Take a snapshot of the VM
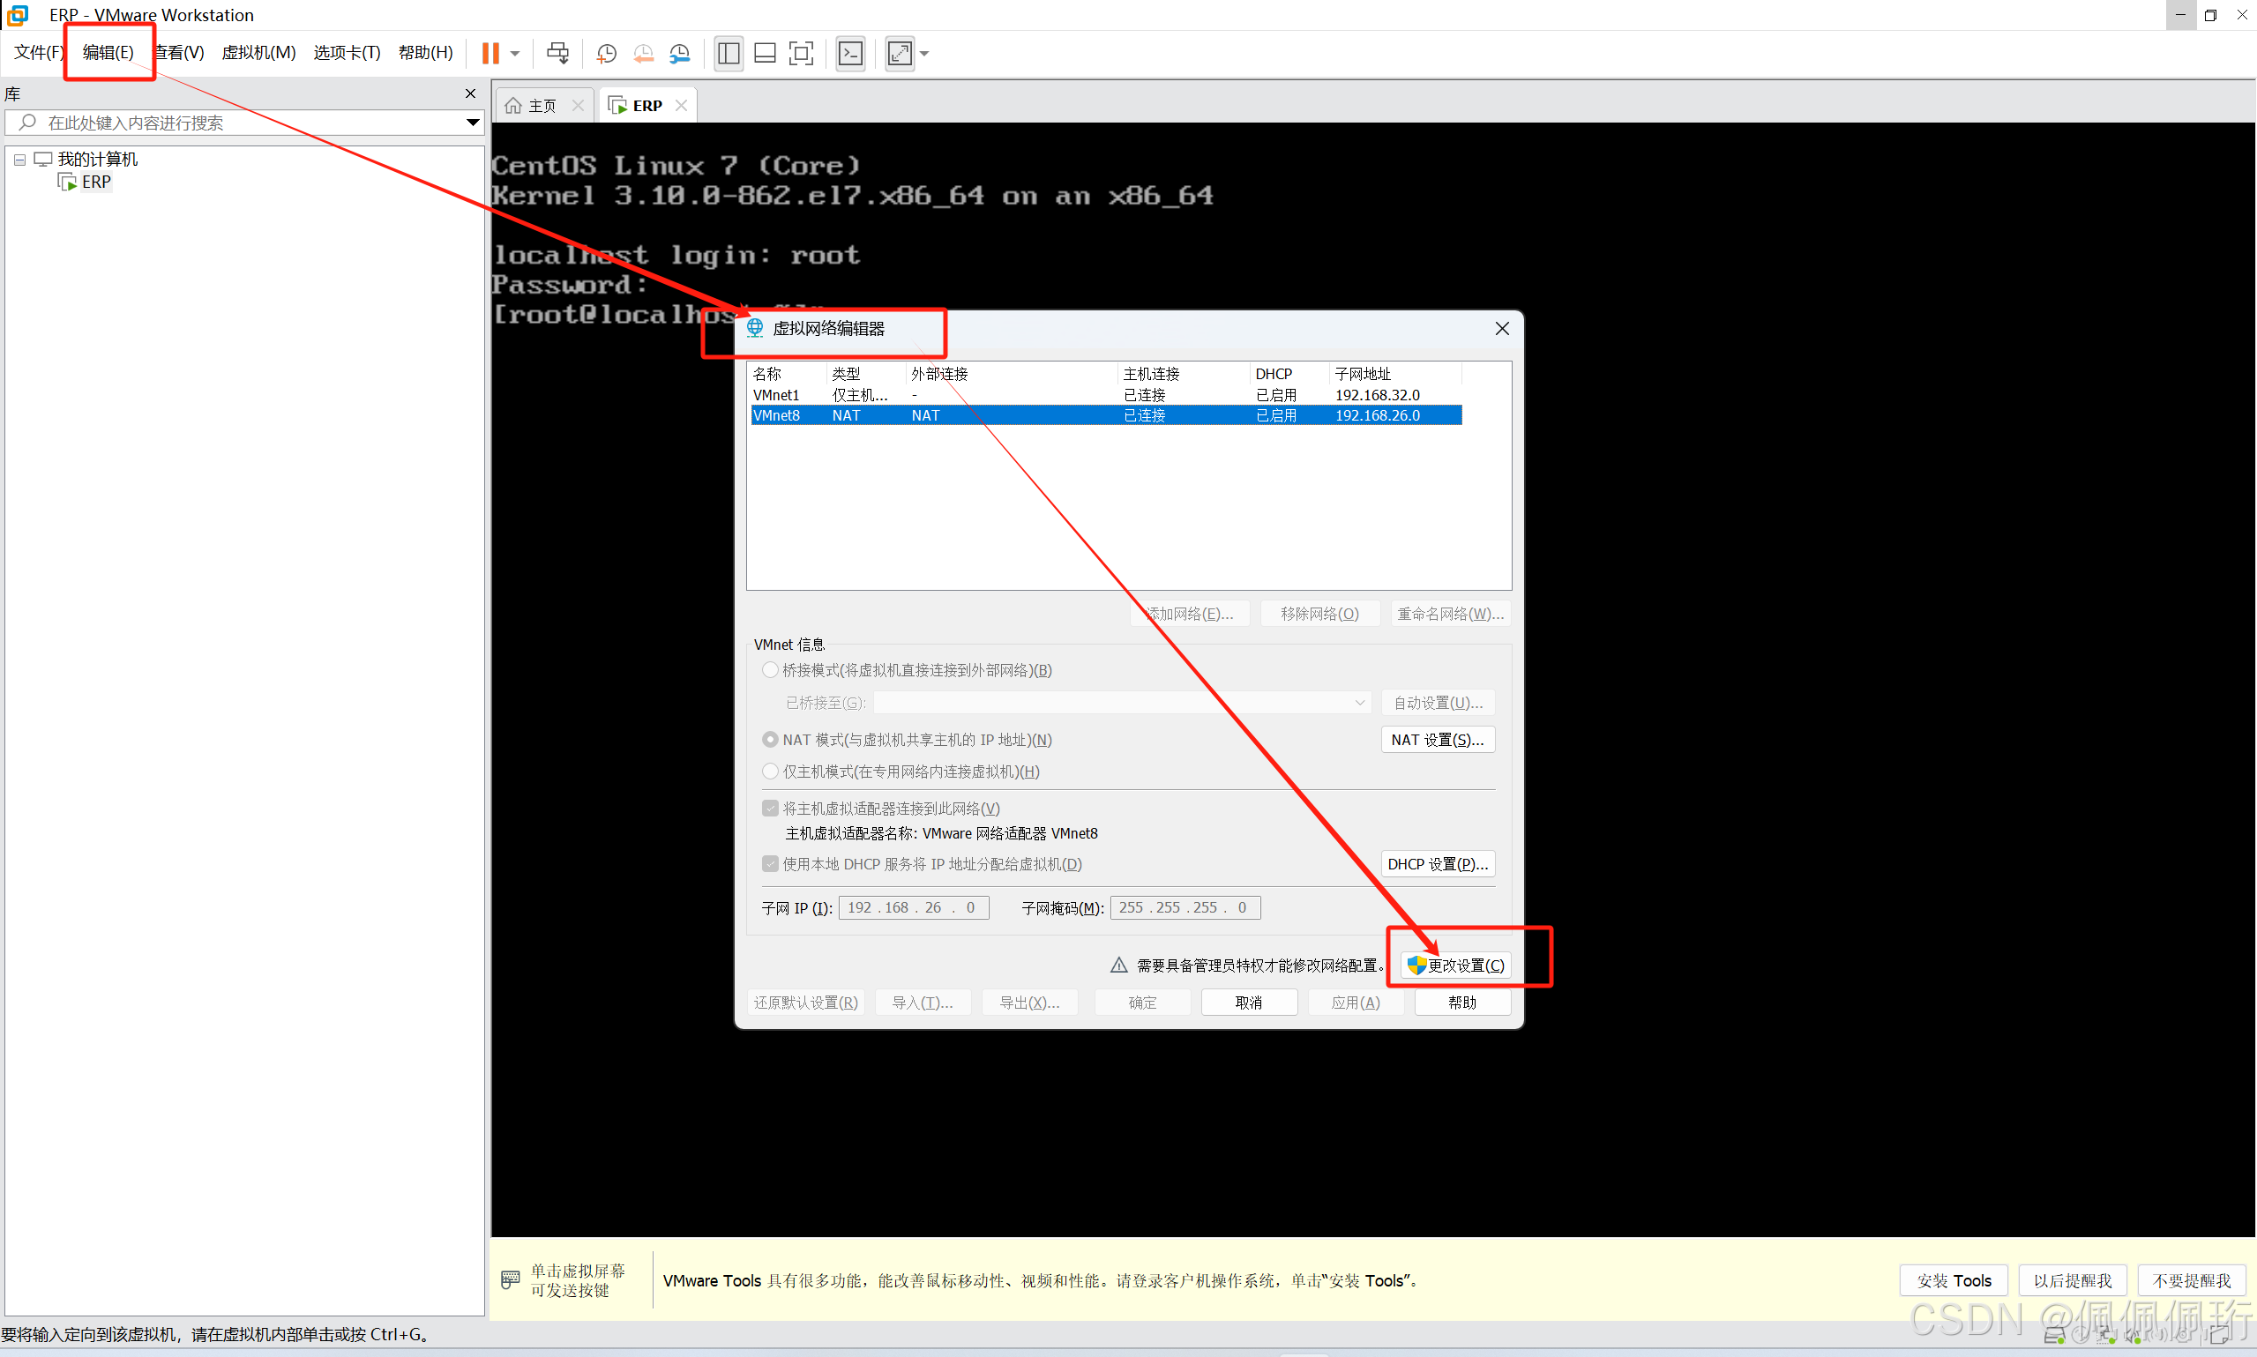 pos(606,53)
